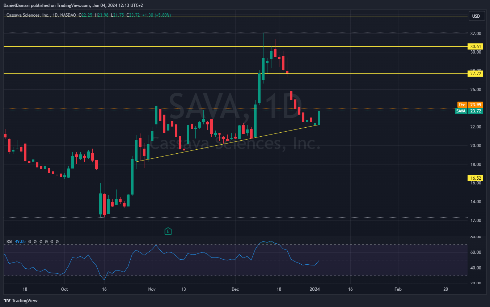490x307 pixels.
Task: Click the Cassava Sciences, Inc. symbol title
Action: pyautogui.click(x=29, y=15)
